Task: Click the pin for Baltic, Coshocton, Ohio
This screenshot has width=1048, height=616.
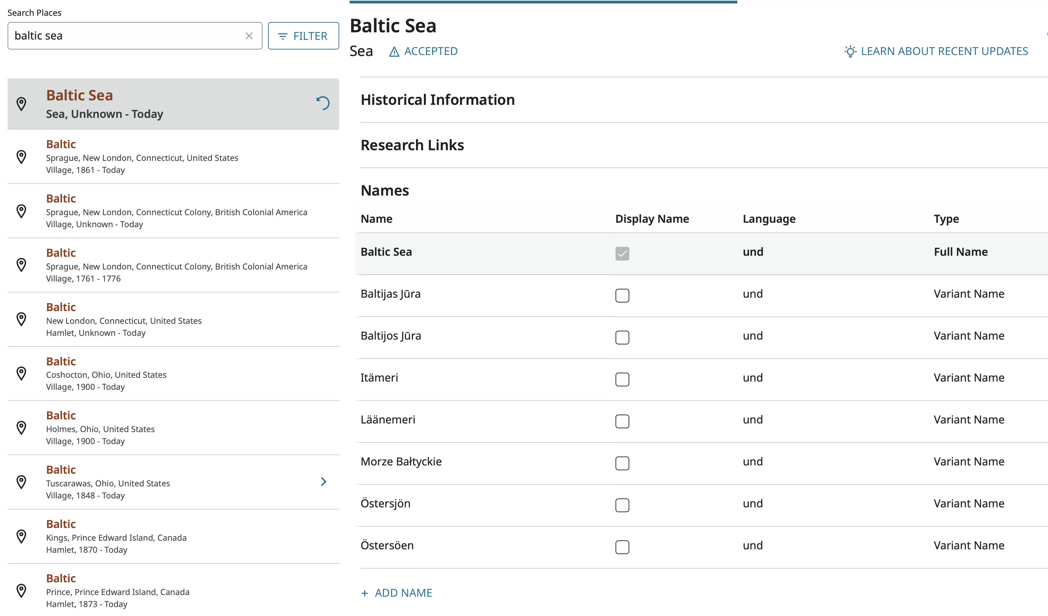Action: click(21, 373)
